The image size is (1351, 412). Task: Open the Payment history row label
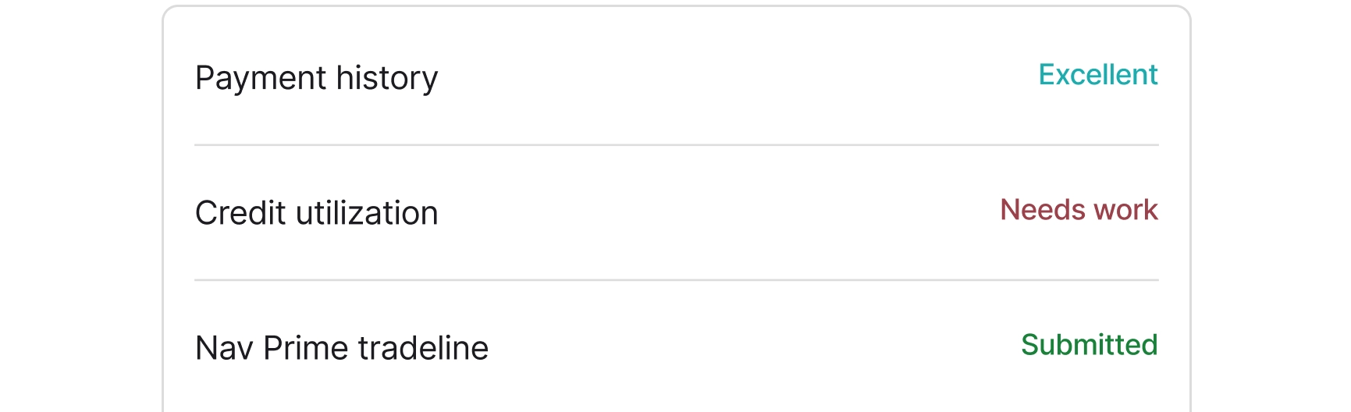(316, 78)
